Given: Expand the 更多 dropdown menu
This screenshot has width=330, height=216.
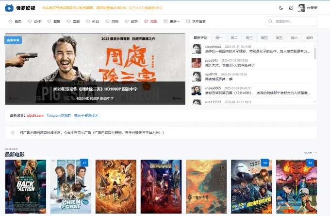Looking at the screenshot, I should point(171,21).
